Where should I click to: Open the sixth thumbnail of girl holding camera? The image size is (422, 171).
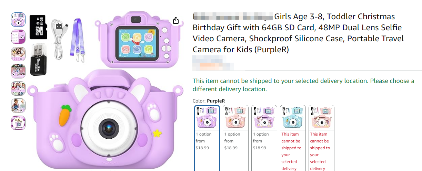tap(18, 106)
